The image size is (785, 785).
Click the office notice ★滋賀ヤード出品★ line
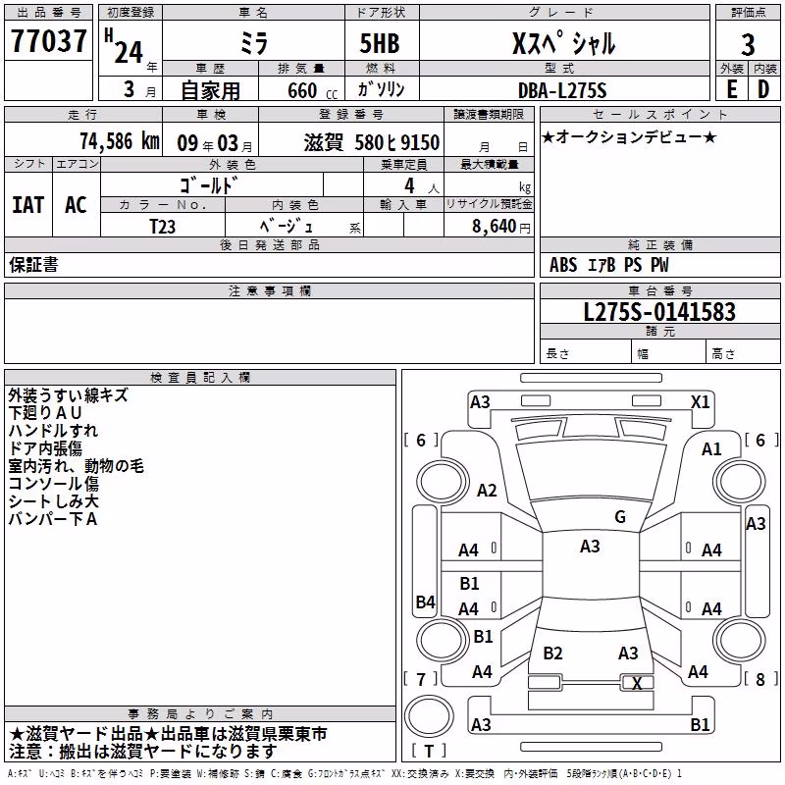168,734
